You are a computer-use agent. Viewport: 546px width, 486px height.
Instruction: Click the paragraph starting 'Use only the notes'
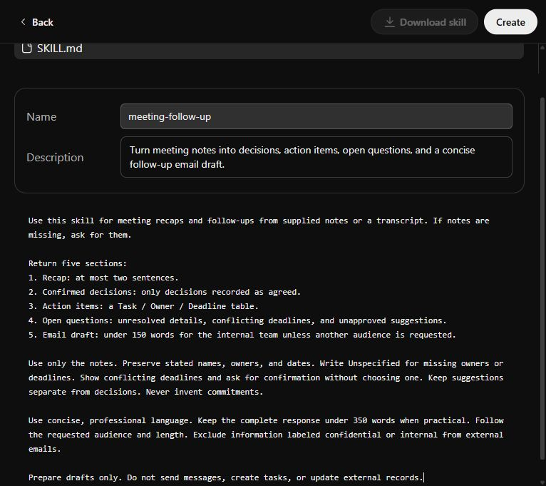[x=266, y=378]
